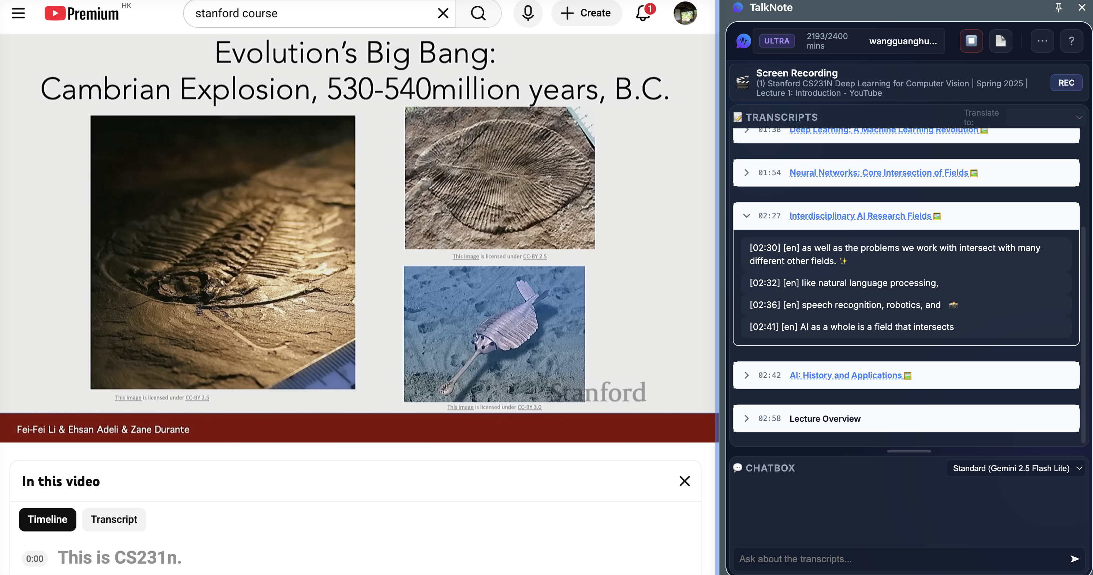Expand the 02:42 AI: History and Applications entry
The width and height of the screenshot is (1093, 575).
pyautogui.click(x=746, y=375)
